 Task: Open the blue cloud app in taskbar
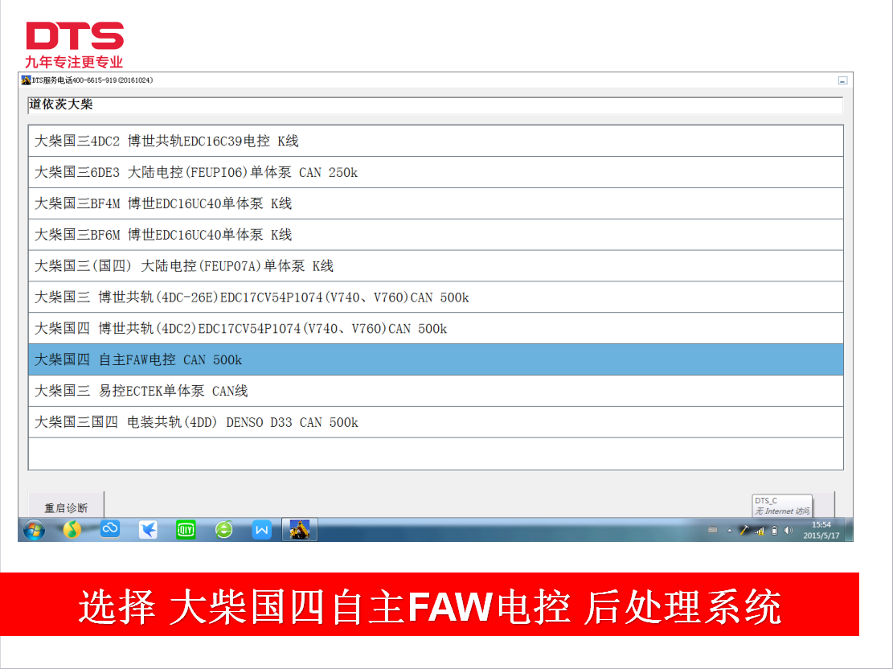coord(110,529)
